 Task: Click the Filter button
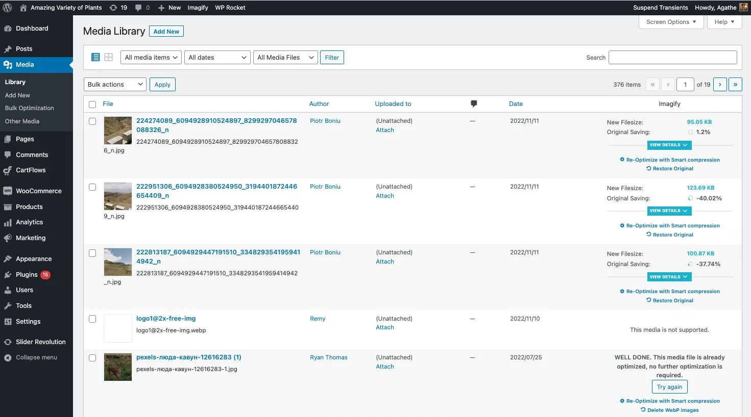click(x=332, y=57)
